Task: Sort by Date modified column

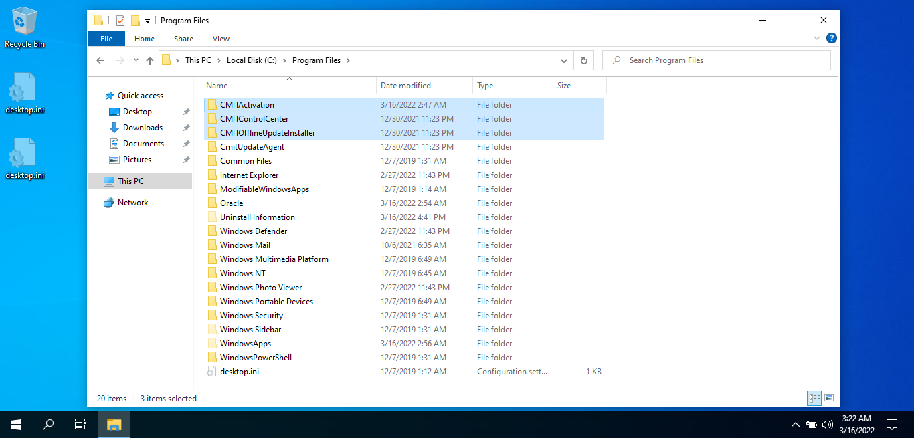Action: pos(424,86)
